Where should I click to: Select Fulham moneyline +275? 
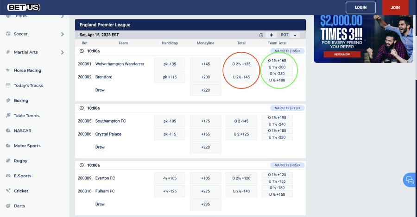tap(206, 191)
